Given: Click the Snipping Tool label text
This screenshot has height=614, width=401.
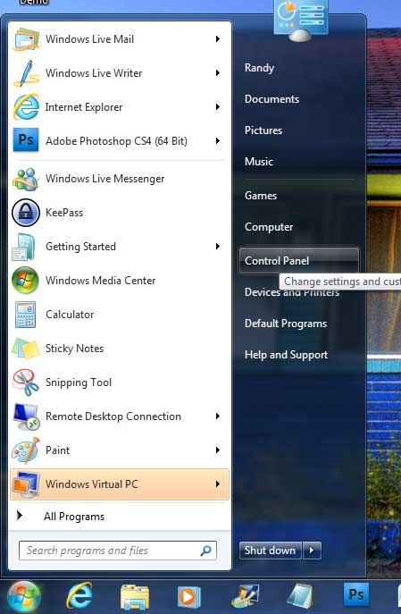Looking at the screenshot, I should click(x=79, y=383).
